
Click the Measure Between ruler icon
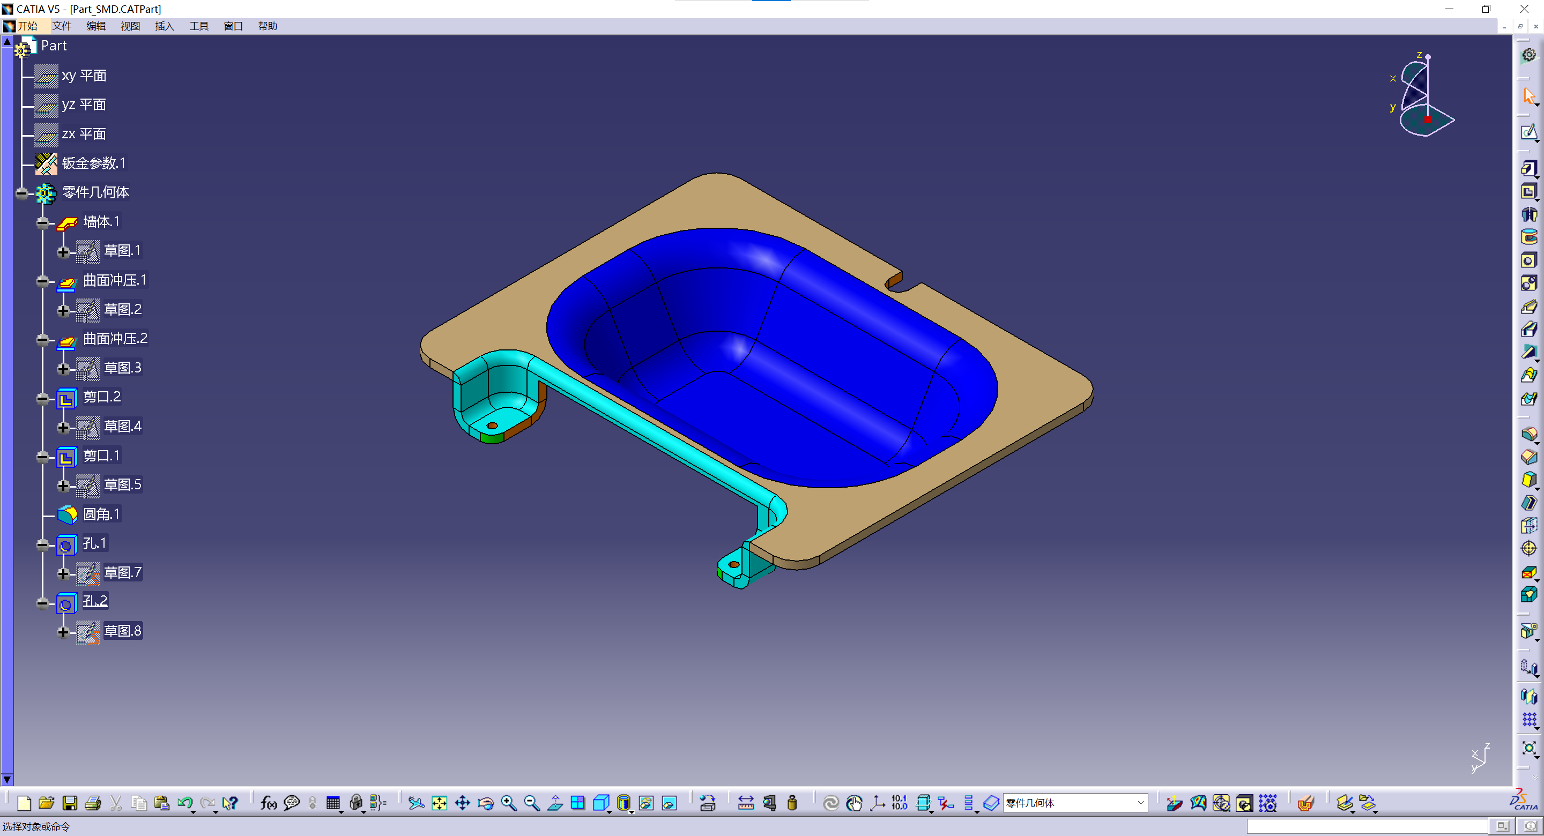pos(746,803)
